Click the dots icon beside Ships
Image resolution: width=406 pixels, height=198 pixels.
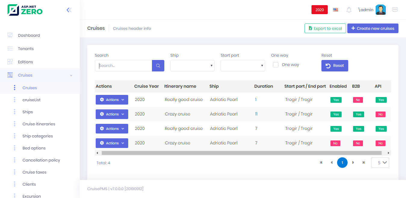(x=14, y=112)
